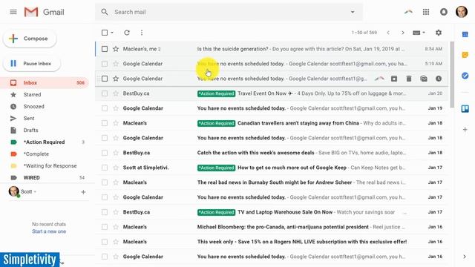Select the Canadian travellers email checkbox

click(105, 123)
